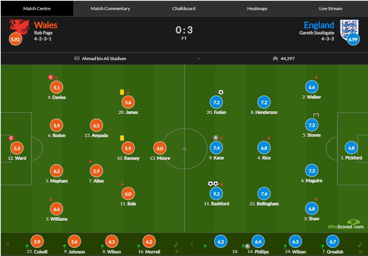Show previous Wales substitutes with left arrow
This screenshot has width=368, height=256.
tap(8, 244)
